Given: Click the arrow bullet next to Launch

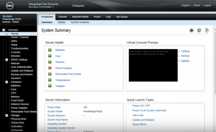Looking at the screenshot, I should [x=179, y=61].
